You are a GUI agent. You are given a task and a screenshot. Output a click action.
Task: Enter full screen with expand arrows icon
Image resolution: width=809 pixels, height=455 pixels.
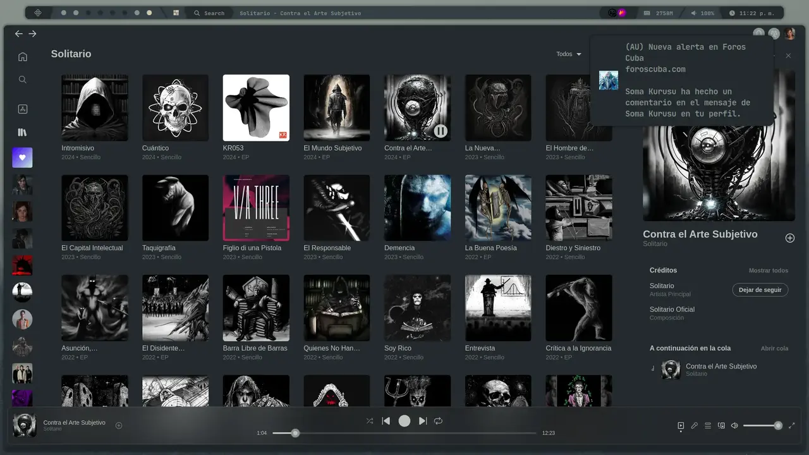792,426
